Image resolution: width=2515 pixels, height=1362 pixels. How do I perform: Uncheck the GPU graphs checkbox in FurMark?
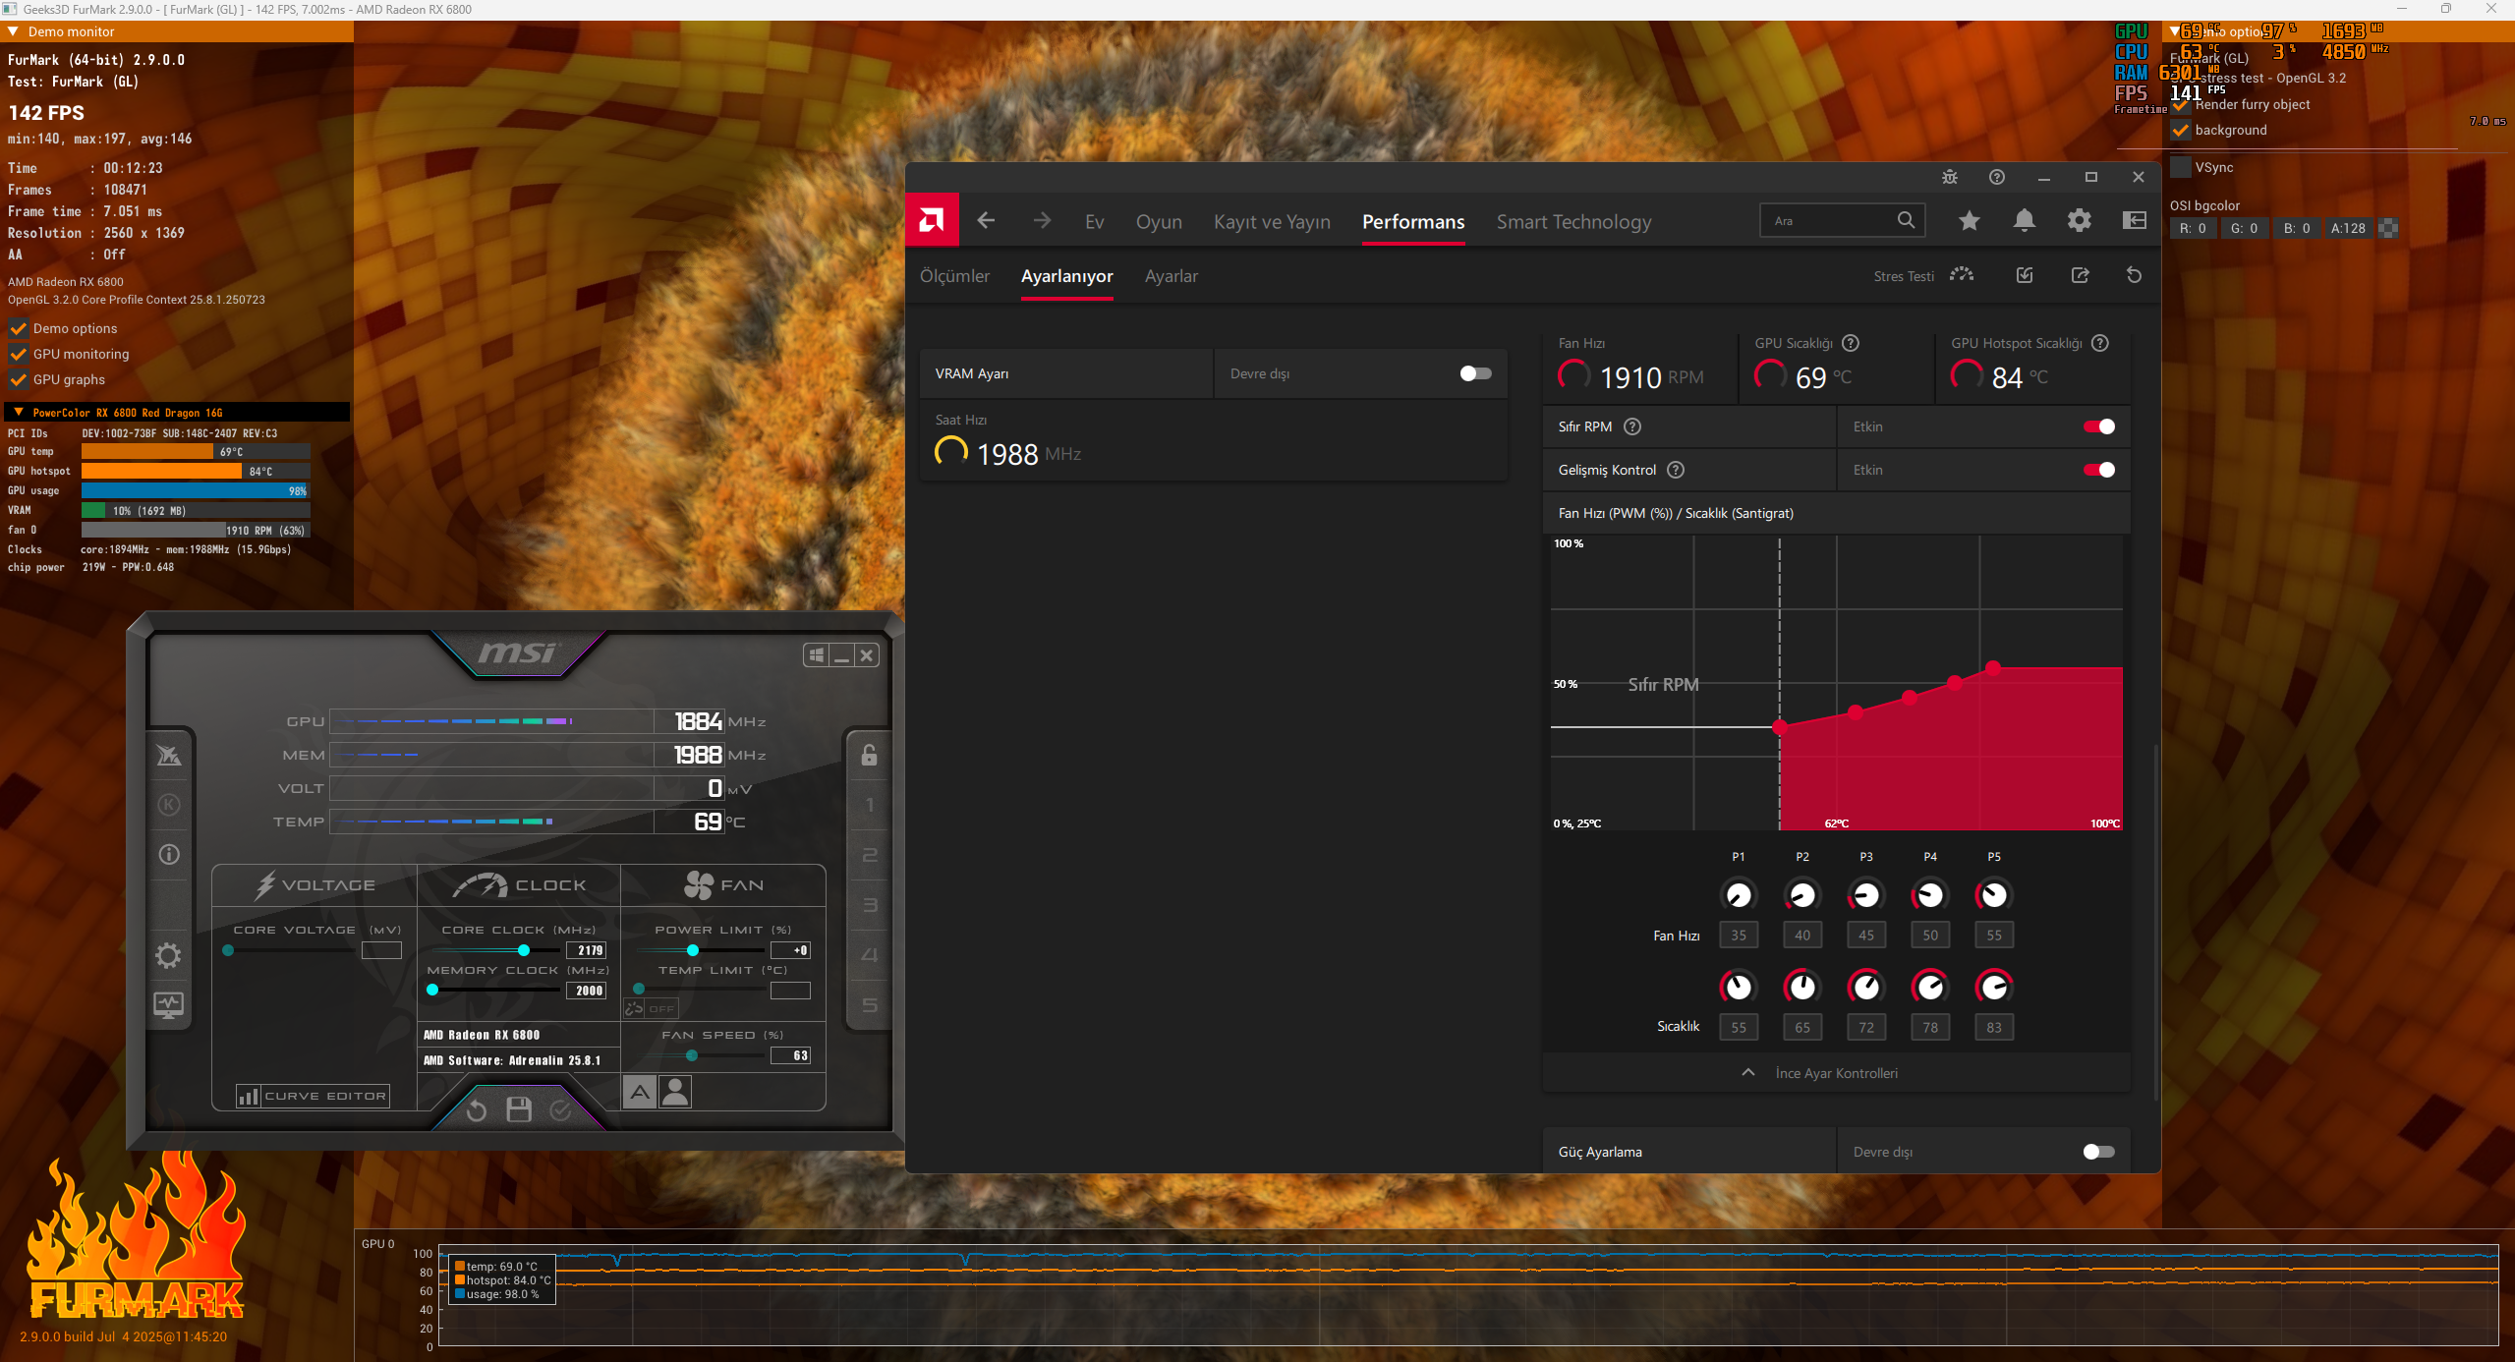coord(18,379)
